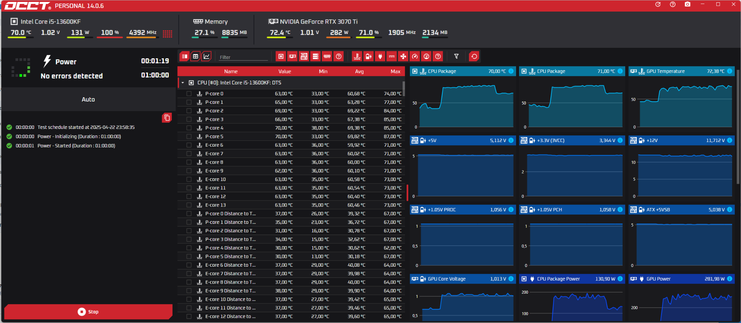741x323 pixels.
Task: Click the sensor table vertical scrollbar
Action: (404, 88)
